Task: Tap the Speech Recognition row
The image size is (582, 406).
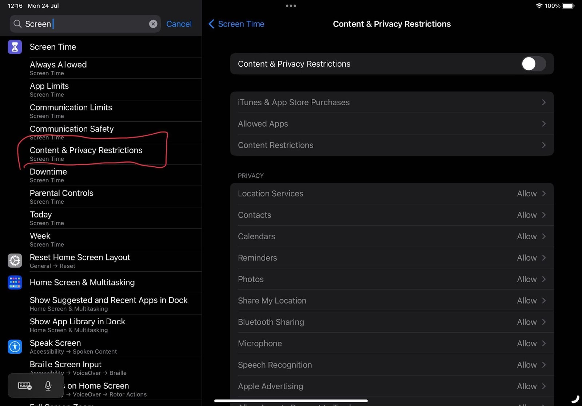Action: (x=392, y=365)
